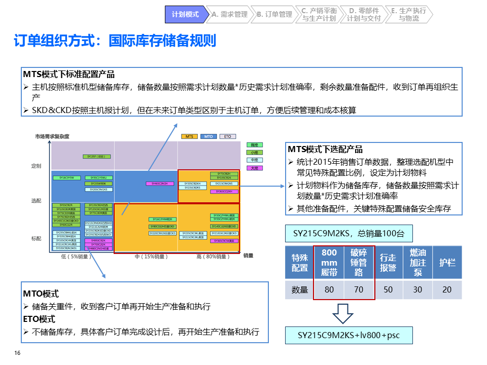This screenshot has height=365, width=487.
Task: Click the 800mm履带 column header
Action: click(329, 262)
